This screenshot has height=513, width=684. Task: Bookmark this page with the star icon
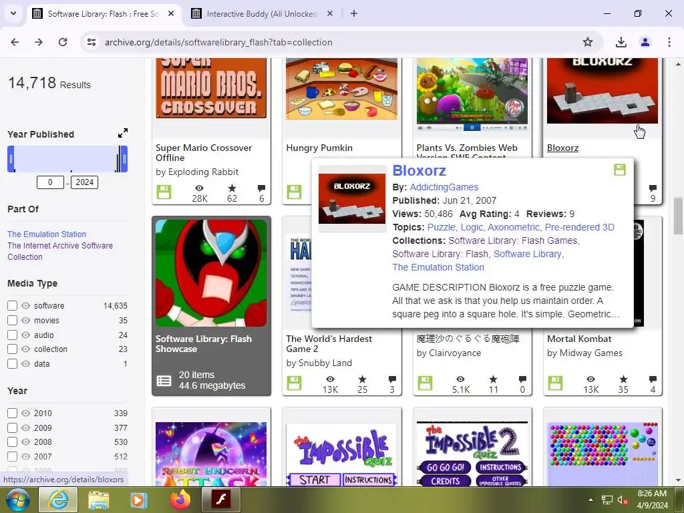tap(588, 42)
